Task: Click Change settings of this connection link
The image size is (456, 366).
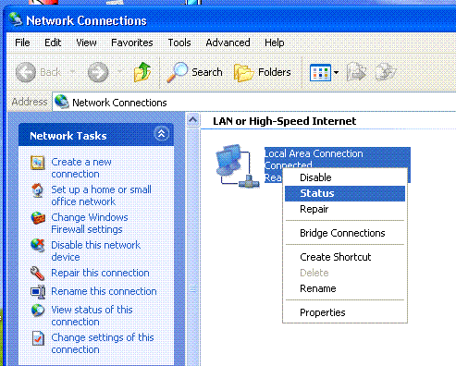Action: pos(103,343)
